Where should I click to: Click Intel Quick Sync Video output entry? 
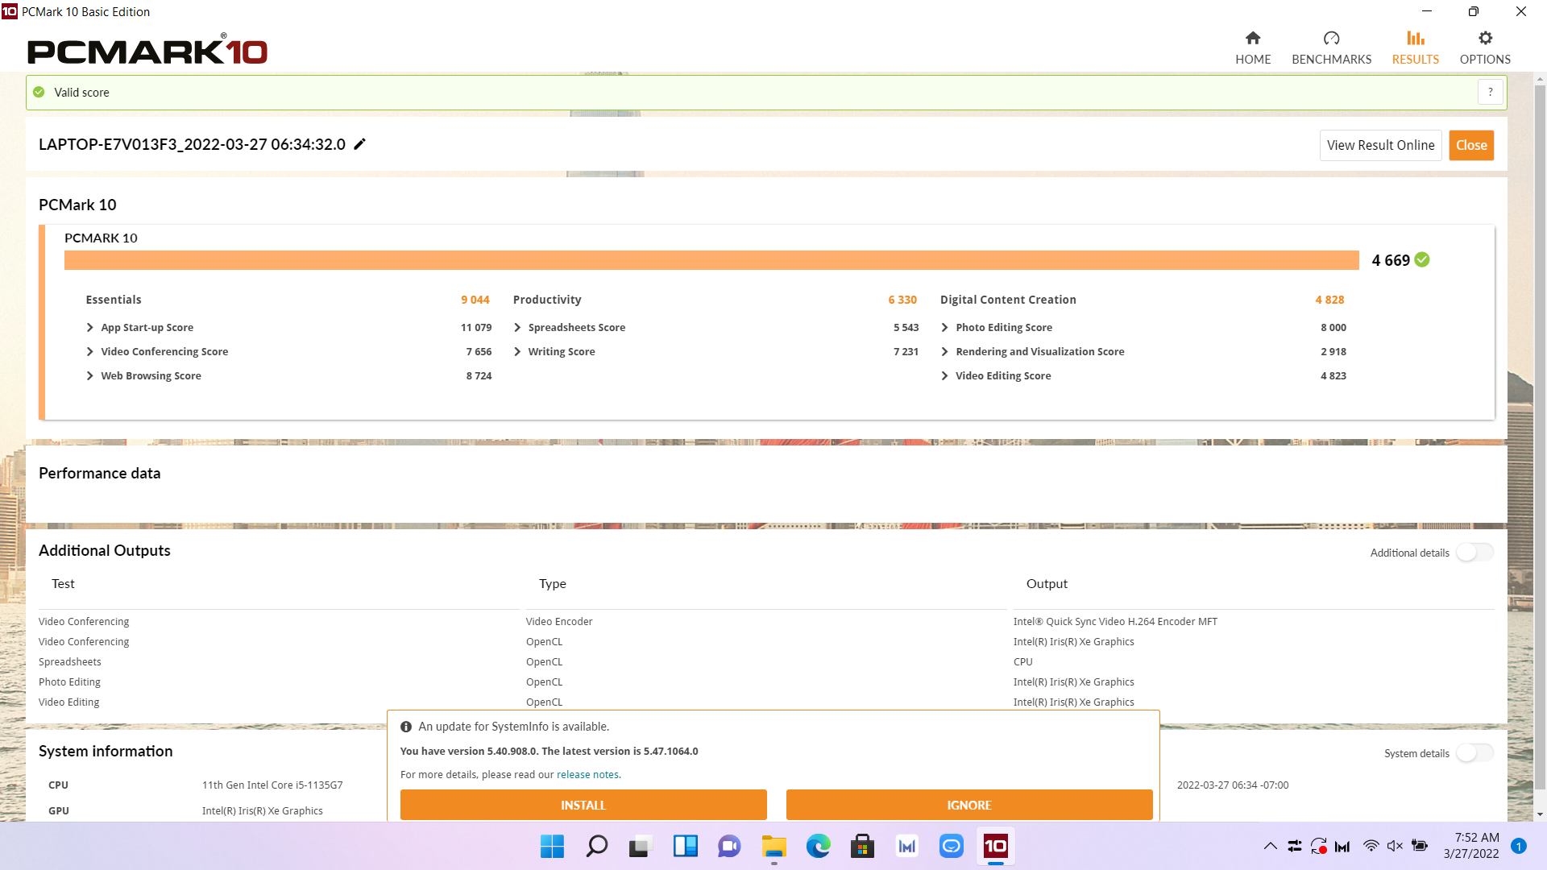[1115, 622]
